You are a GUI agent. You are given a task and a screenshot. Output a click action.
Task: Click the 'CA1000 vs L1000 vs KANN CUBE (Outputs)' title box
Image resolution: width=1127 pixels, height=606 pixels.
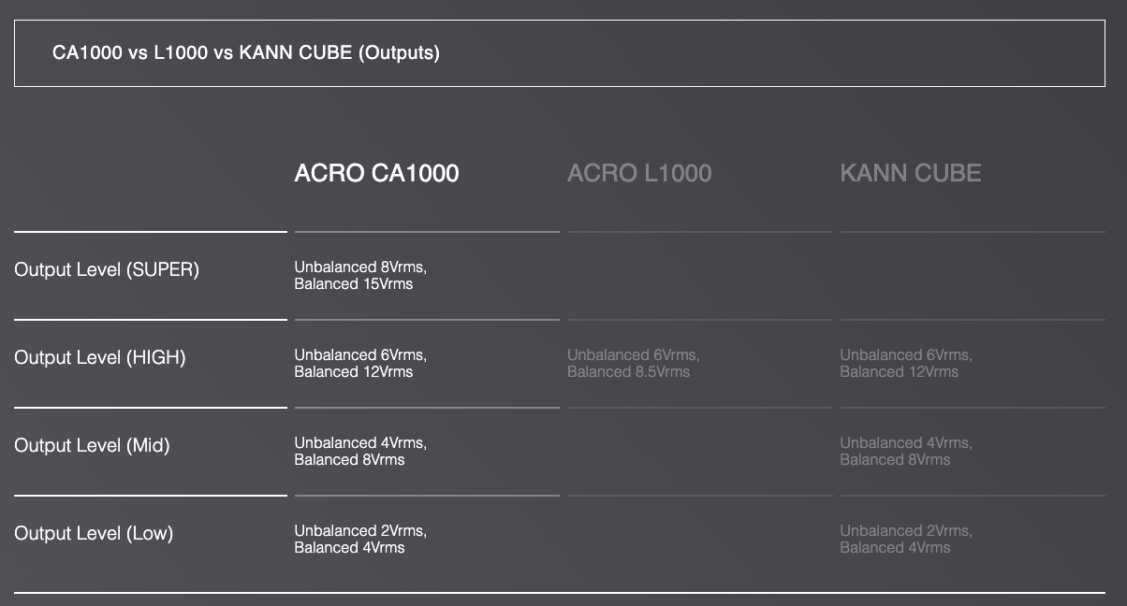[x=559, y=53]
